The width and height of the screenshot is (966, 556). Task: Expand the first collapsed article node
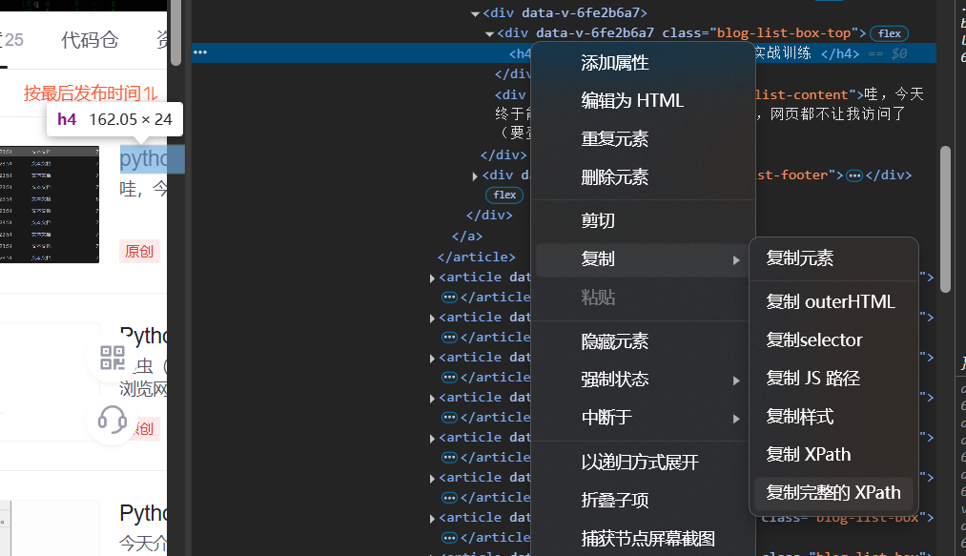click(x=432, y=278)
